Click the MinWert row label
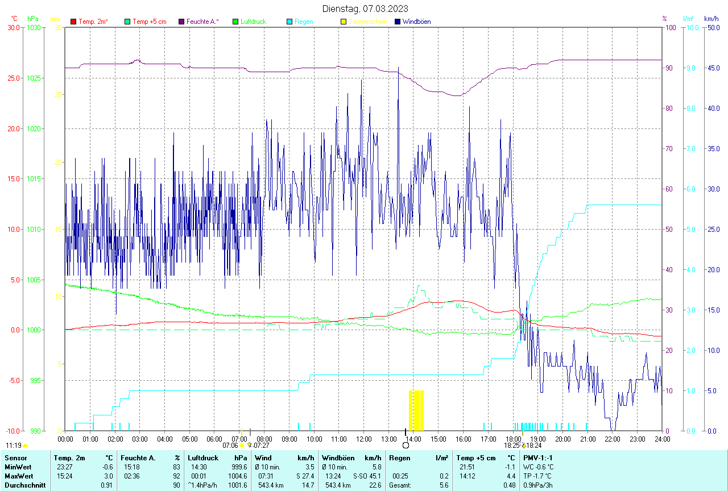This screenshot has width=728, height=491. 18,467
